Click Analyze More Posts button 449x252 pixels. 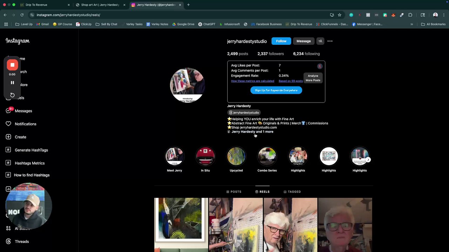point(313,78)
